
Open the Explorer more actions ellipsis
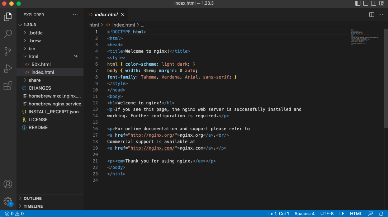pos(75,15)
